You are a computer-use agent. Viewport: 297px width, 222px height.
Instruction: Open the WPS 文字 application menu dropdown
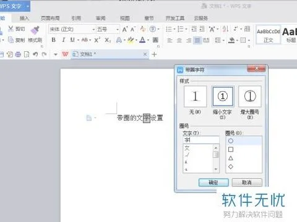pos(28,6)
